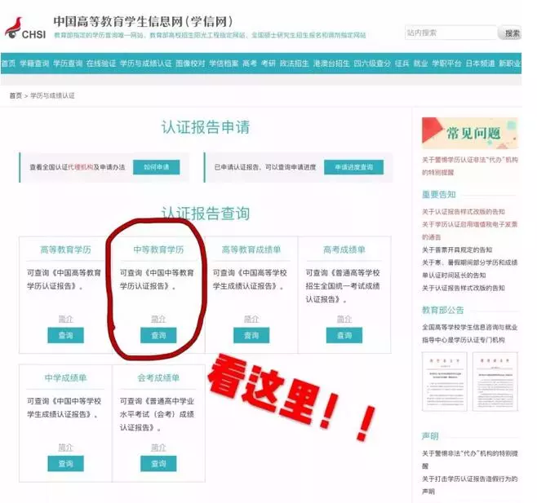
Task: Open 政法招生 in the nav bar
Action: tap(294, 64)
